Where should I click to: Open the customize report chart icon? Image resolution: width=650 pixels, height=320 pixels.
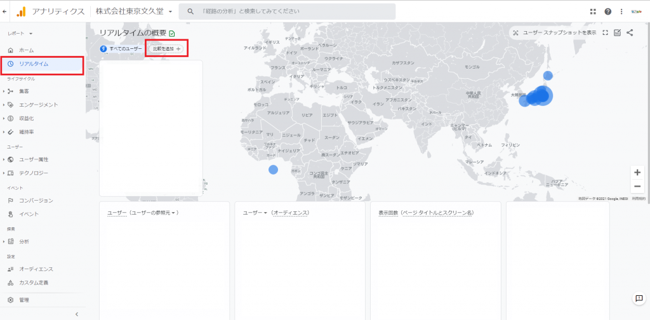pos(617,32)
